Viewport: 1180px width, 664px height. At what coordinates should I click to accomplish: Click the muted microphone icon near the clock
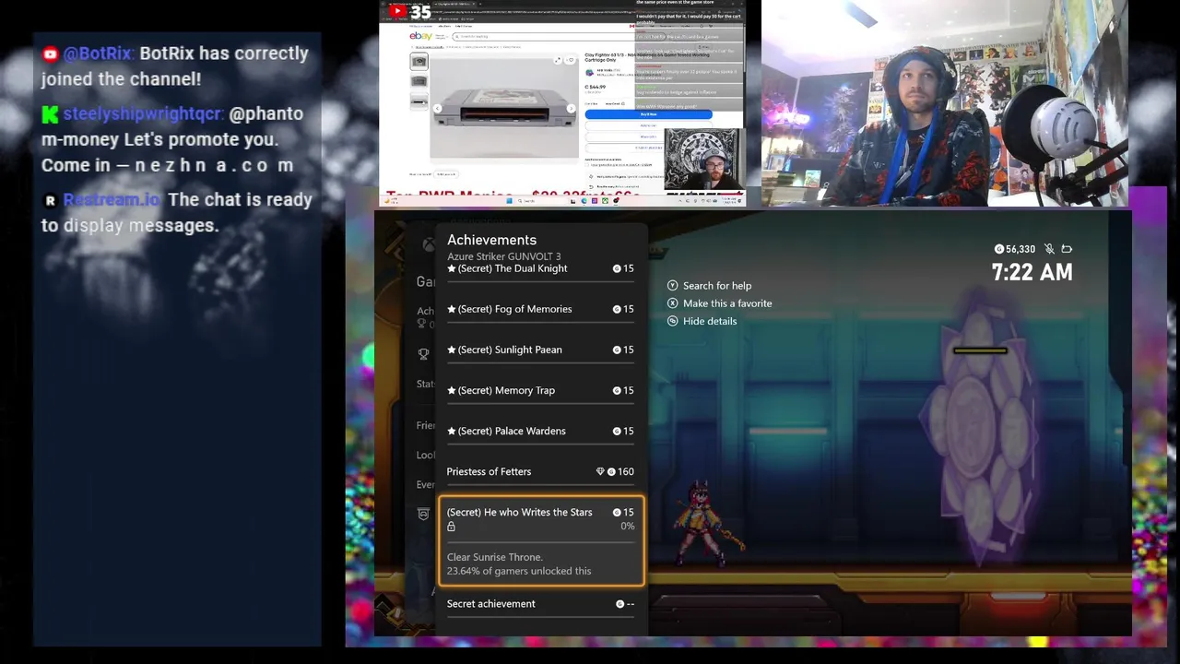pyautogui.click(x=1049, y=249)
